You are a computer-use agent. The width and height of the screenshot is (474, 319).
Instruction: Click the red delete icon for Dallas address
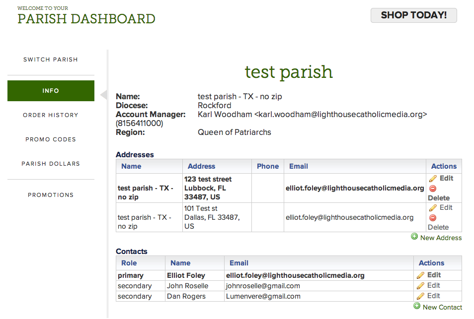(x=433, y=218)
